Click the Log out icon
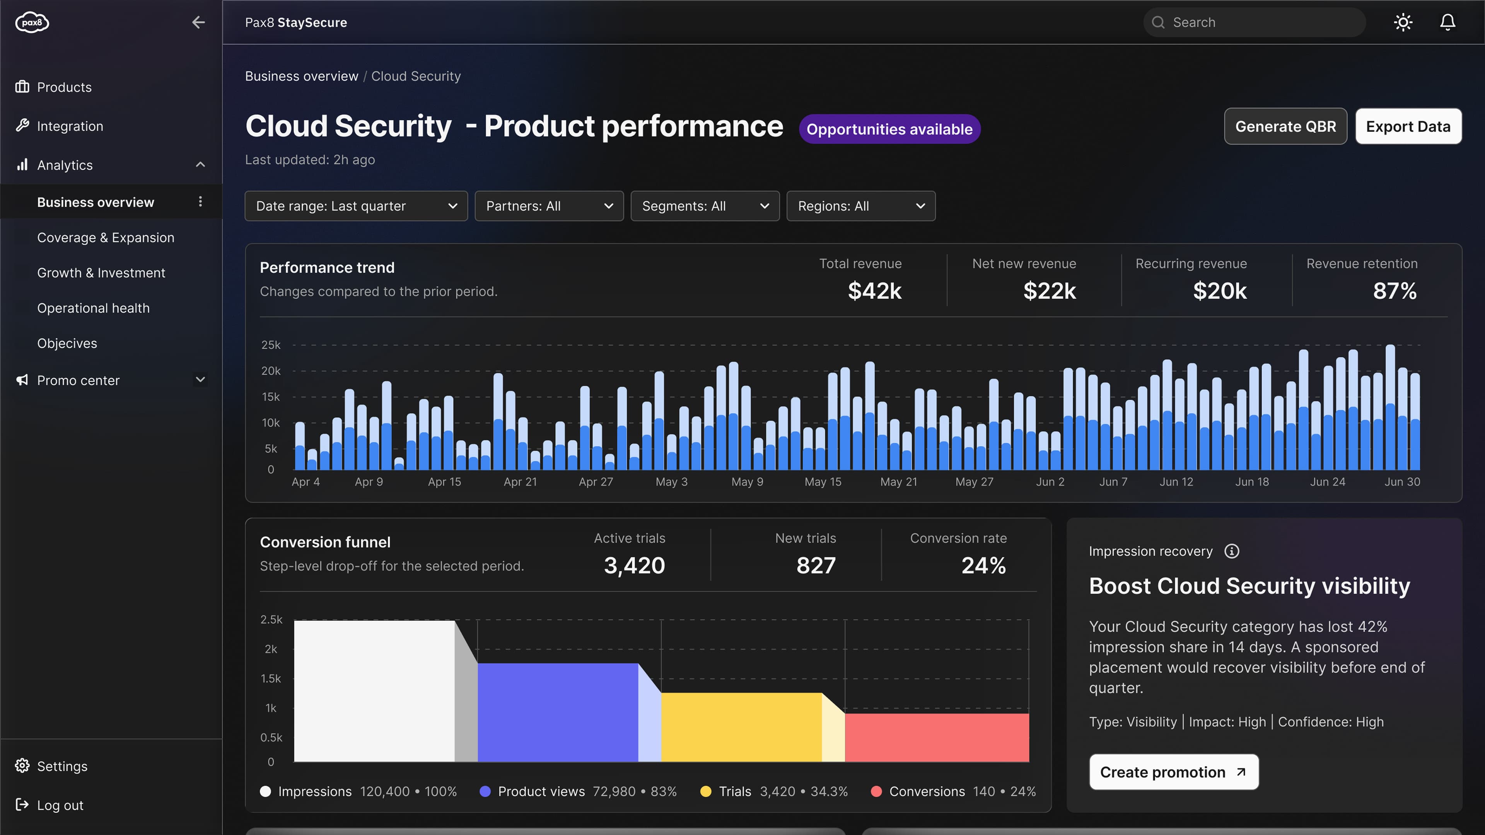Image resolution: width=1485 pixels, height=835 pixels. [x=22, y=804]
